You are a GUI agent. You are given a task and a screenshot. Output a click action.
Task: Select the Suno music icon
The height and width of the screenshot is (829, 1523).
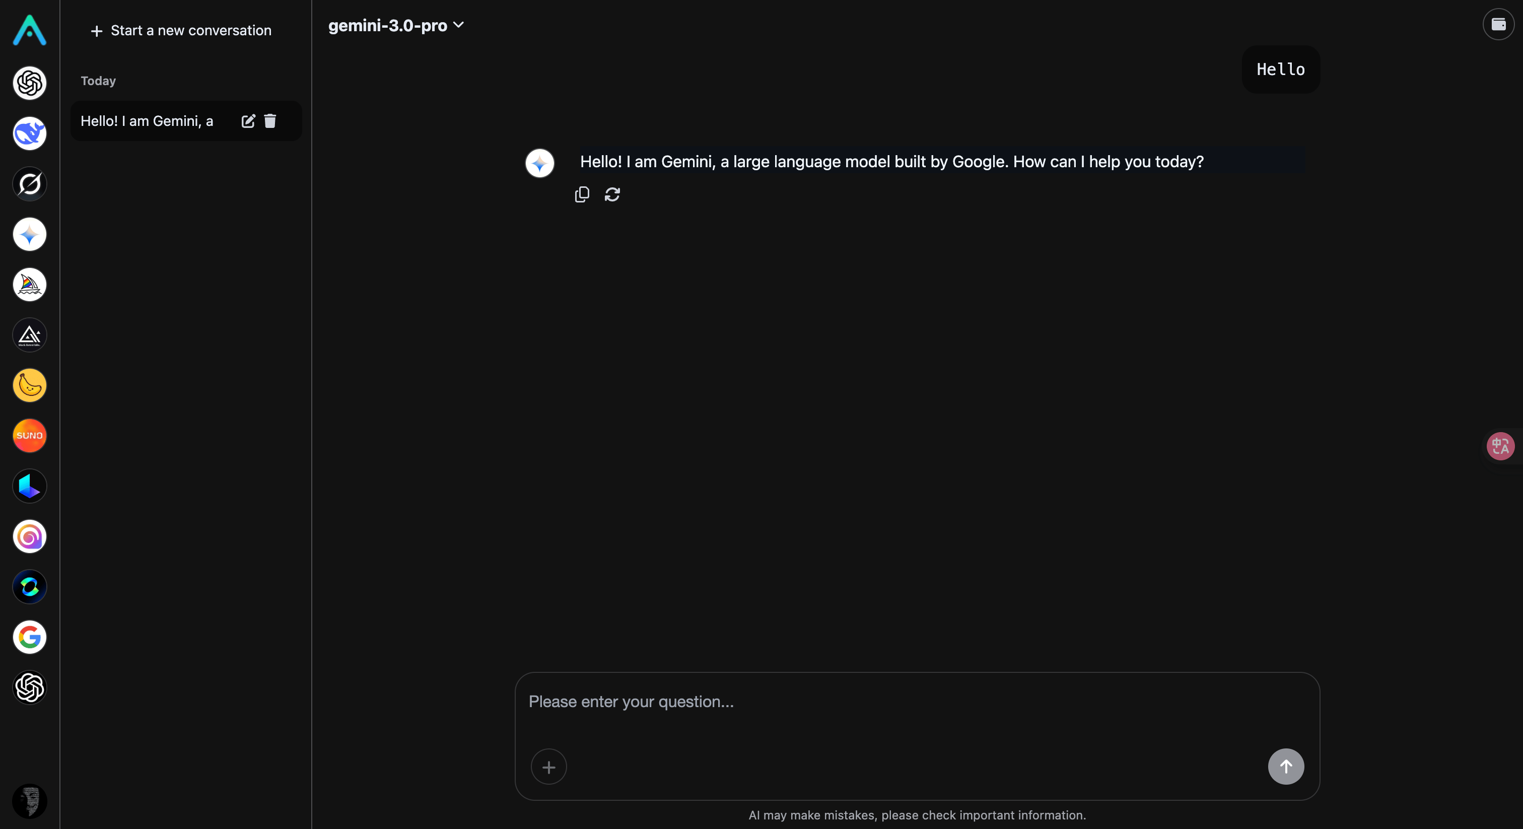coord(29,436)
